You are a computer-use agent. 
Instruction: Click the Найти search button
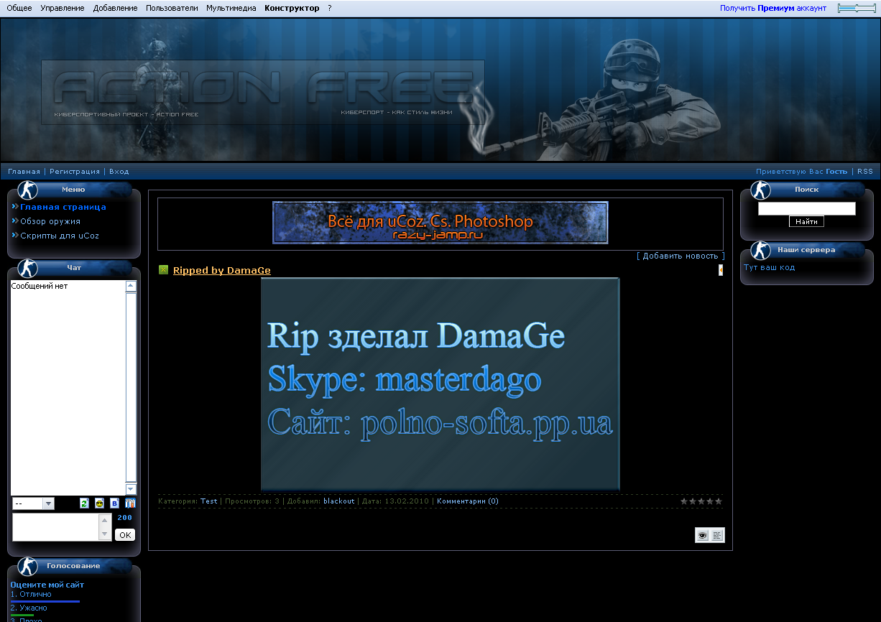coord(807,222)
